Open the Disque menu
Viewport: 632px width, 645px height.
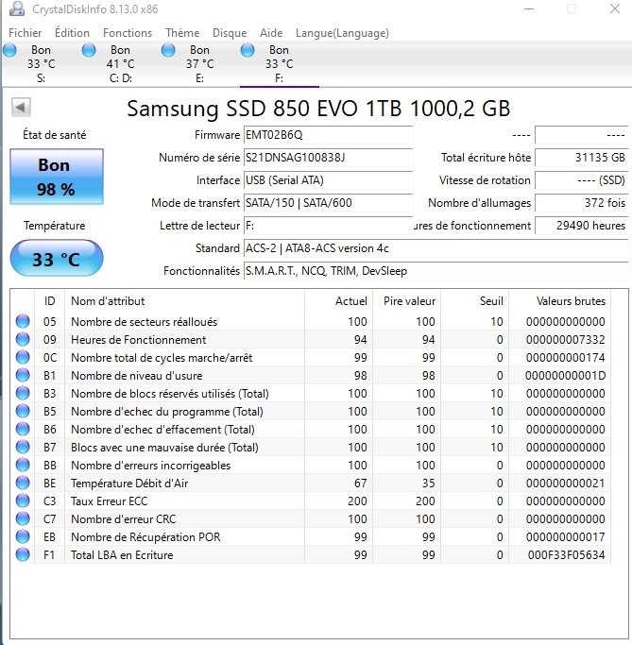click(230, 32)
